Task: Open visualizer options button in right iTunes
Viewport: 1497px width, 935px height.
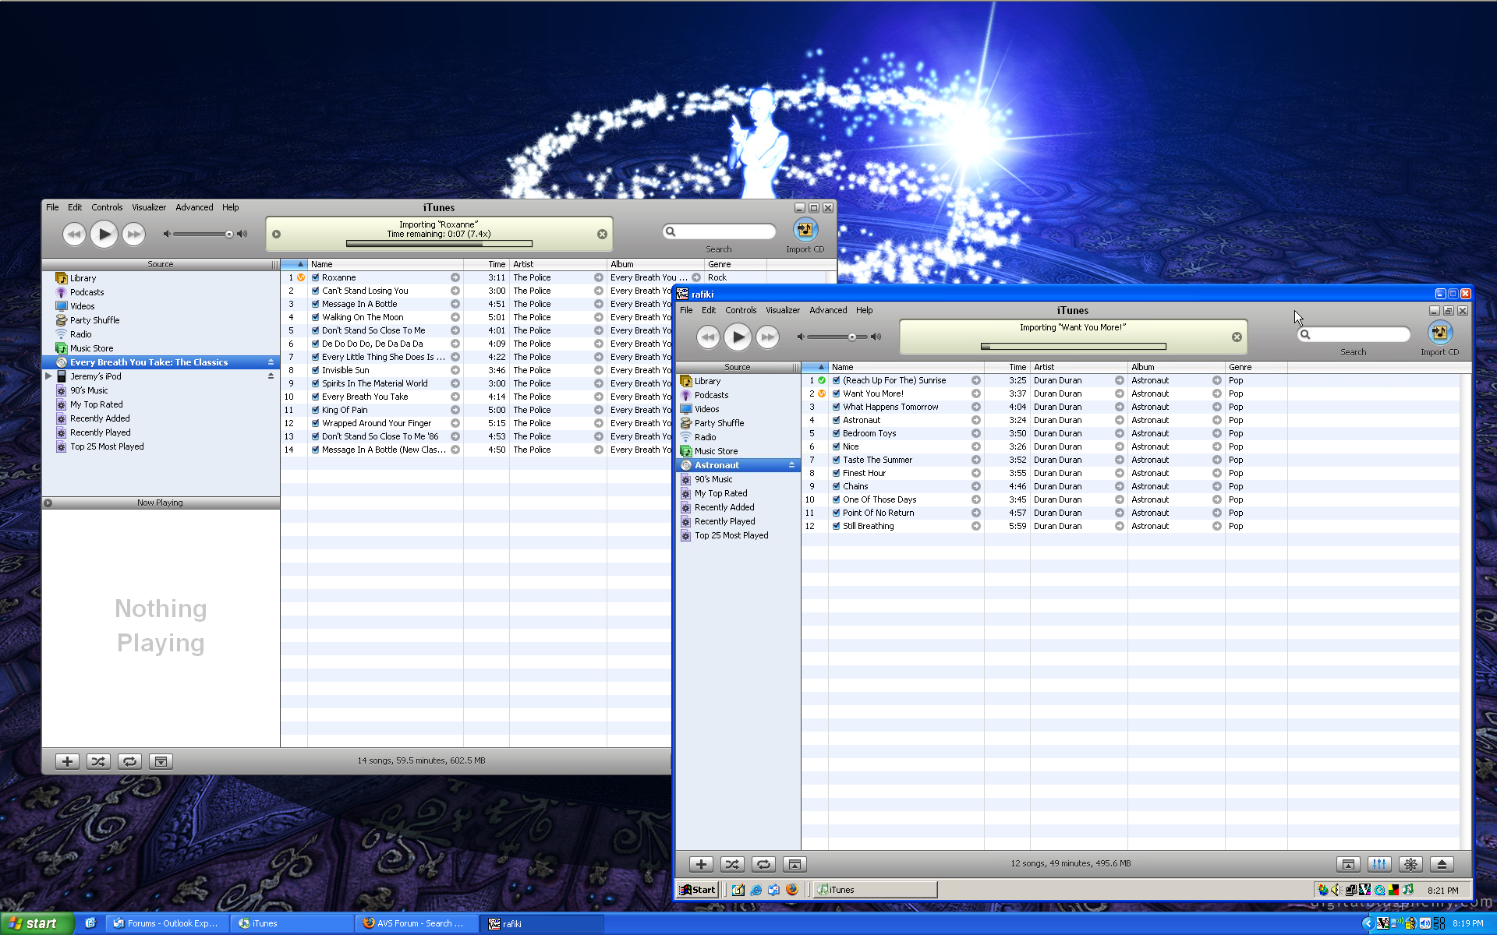Action: [1410, 864]
